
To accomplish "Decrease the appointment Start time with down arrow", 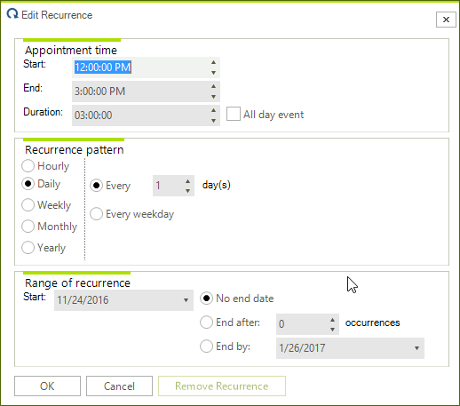I will (x=213, y=73).
